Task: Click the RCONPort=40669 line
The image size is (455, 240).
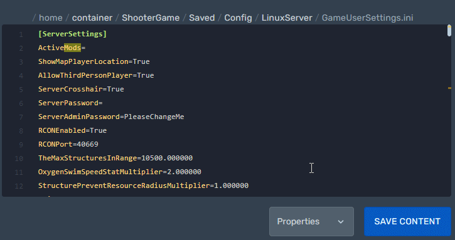Action: (x=68, y=144)
